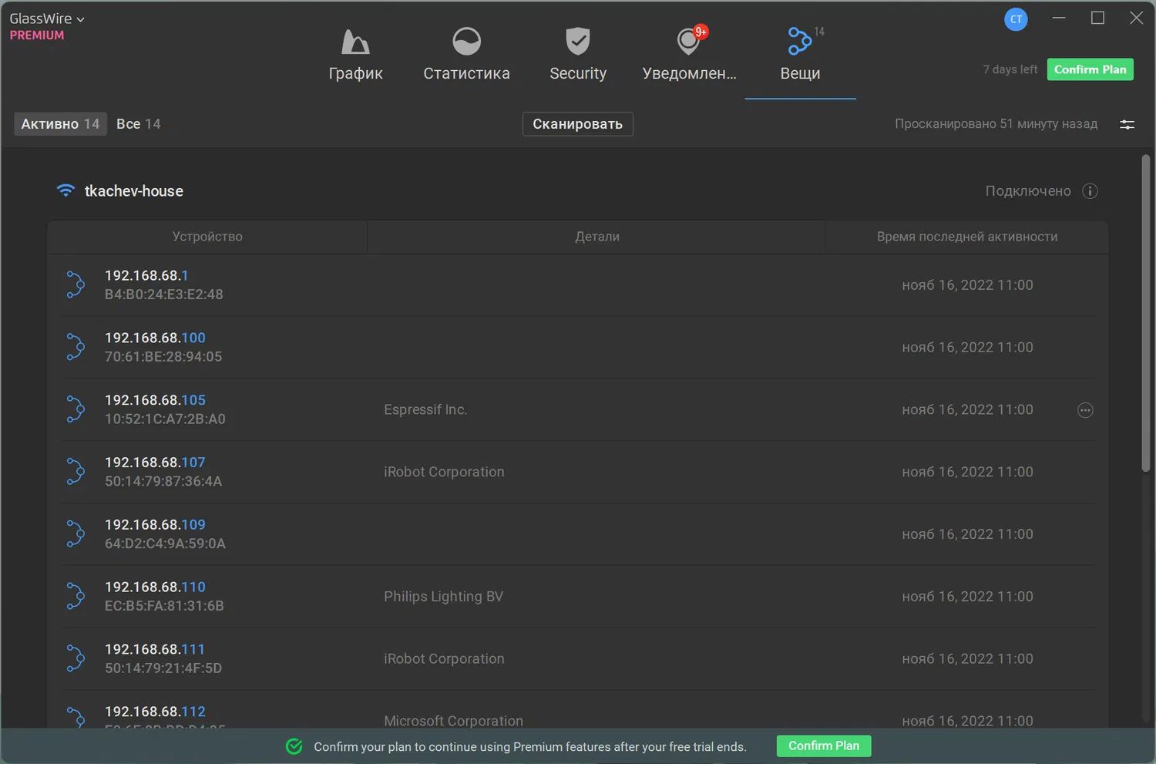Click MAC address 10:52:1C:A7:2B:A0

pyautogui.click(x=165, y=419)
